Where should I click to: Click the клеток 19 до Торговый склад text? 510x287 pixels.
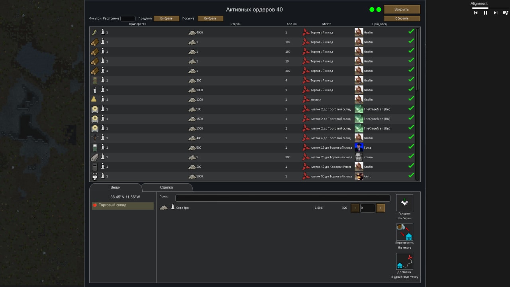[331, 147]
